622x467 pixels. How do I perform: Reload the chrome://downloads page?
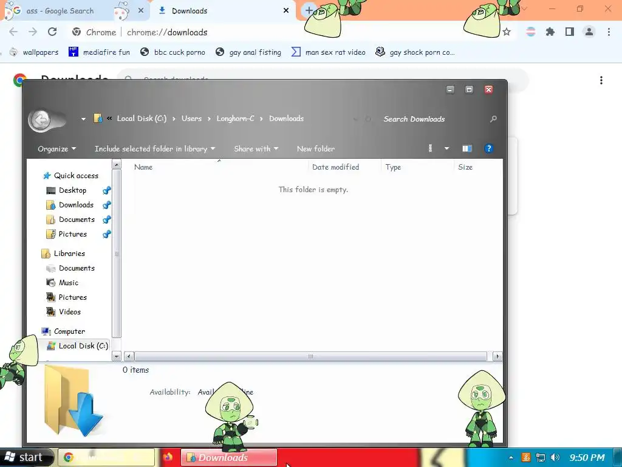pos(52,32)
